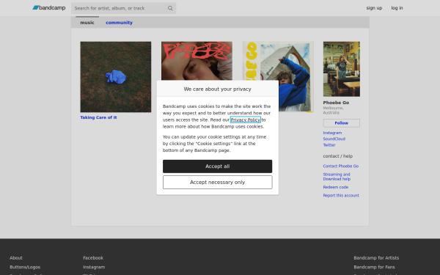The image size is (440, 275).
Task: Open the Facebook footer link
Action: 93,258
